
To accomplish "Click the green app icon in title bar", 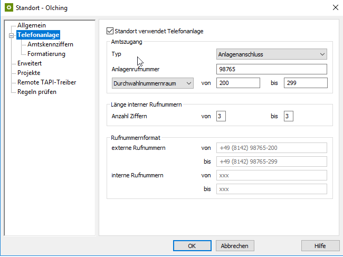I will 8,8.
